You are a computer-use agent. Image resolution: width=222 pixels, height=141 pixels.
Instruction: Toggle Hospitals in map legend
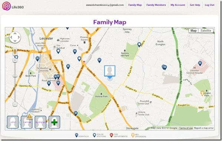[82, 135]
